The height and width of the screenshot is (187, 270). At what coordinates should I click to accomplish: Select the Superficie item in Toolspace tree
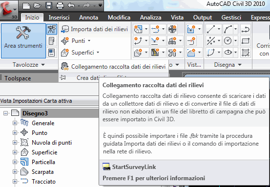click(x=44, y=152)
